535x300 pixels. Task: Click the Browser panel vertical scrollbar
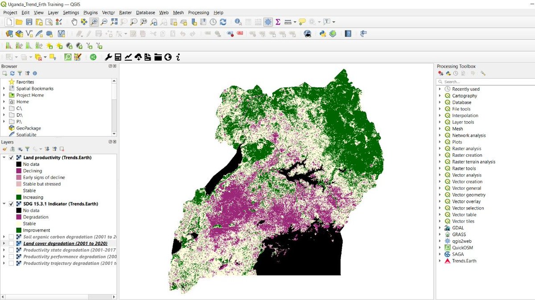coord(114,107)
